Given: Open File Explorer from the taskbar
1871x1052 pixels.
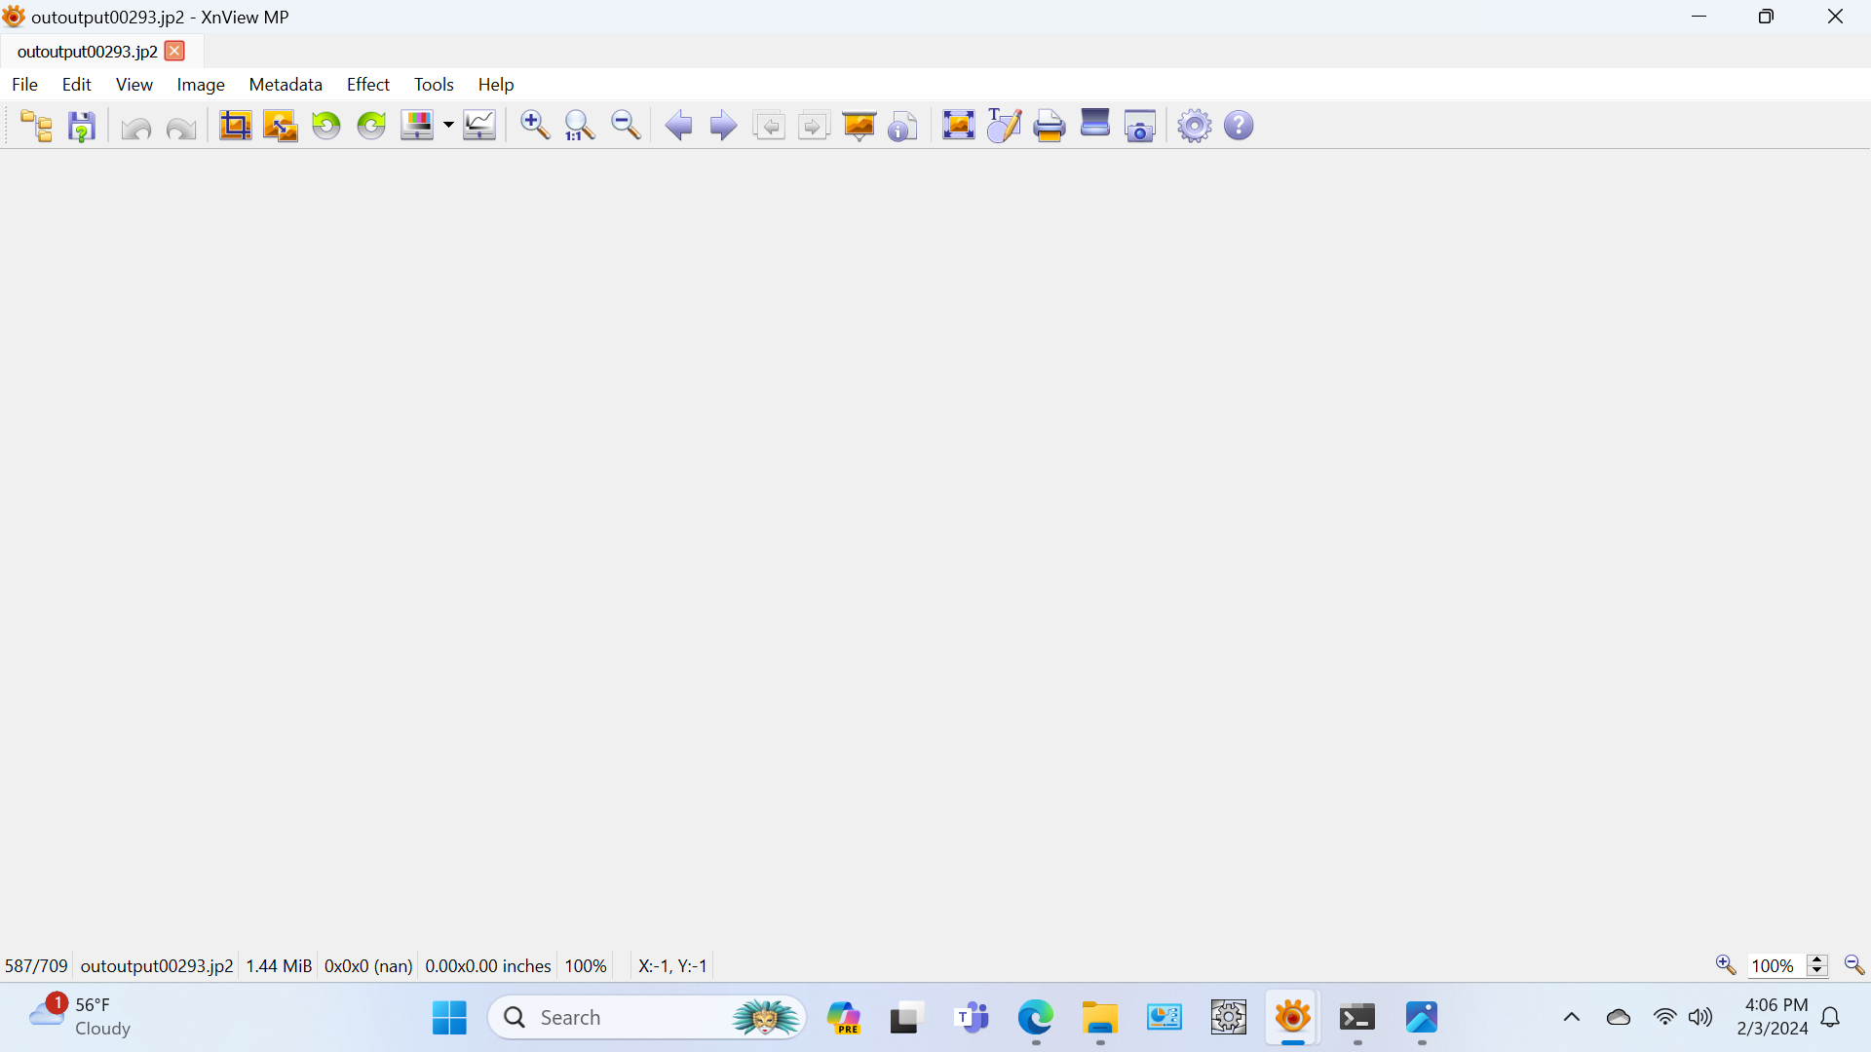Looking at the screenshot, I should [x=1099, y=1018].
